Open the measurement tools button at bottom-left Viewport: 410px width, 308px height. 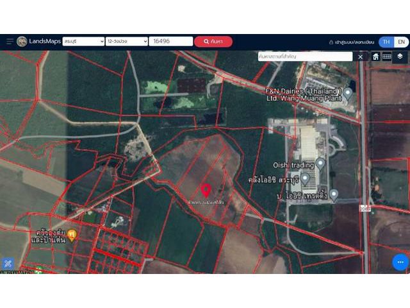coord(8,263)
